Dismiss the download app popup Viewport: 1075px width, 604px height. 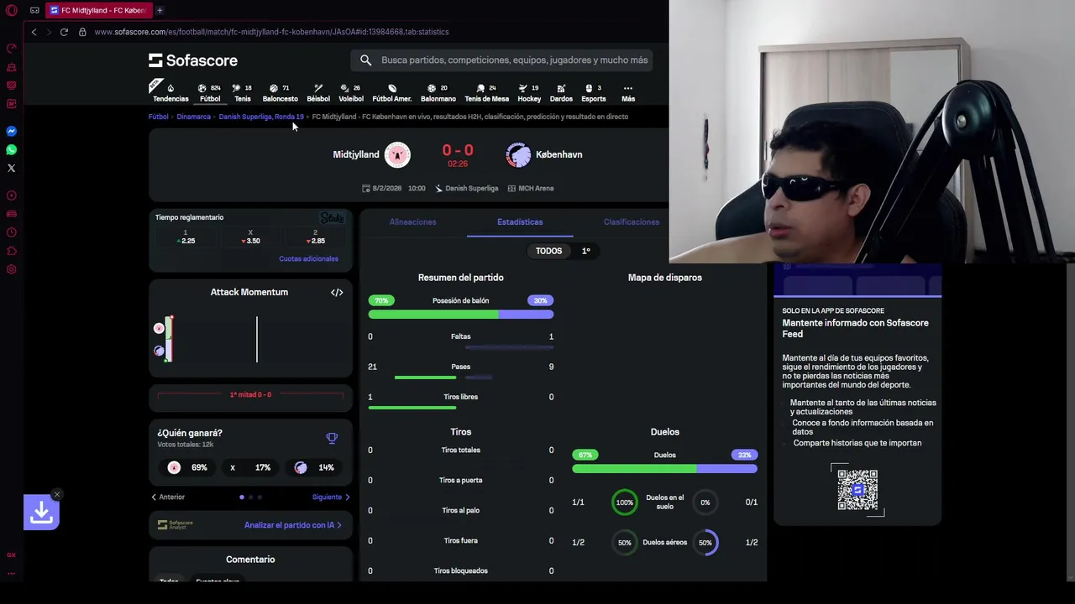tap(56, 494)
